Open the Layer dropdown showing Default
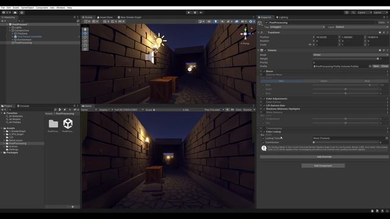 point(361,27)
